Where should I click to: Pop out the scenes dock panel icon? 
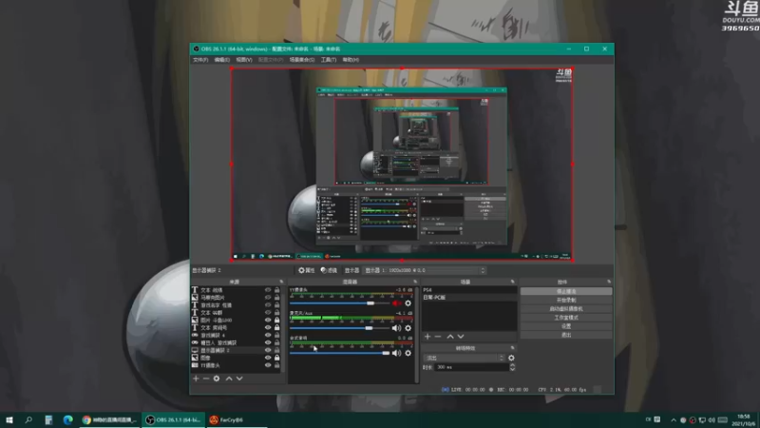point(512,282)
